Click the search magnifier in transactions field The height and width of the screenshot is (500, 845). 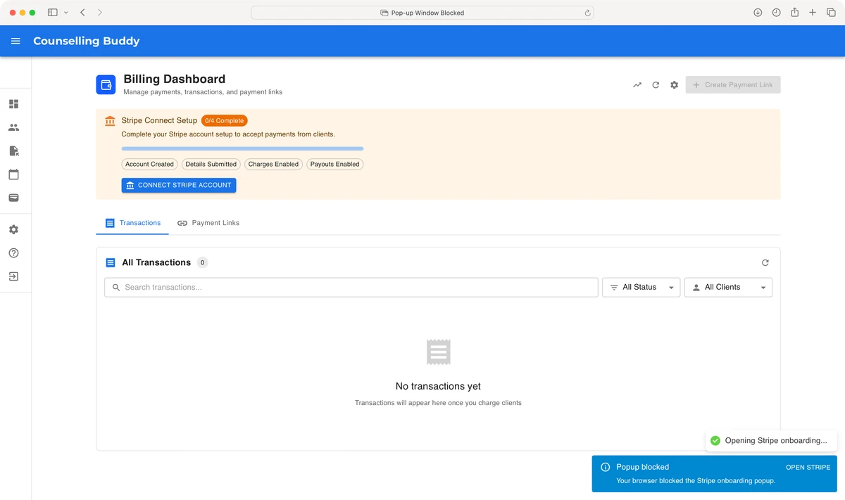point(116,287)
